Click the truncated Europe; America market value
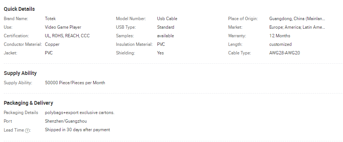Image resolution: width=343 pixels, height=142 pixels. coord(297,27)
